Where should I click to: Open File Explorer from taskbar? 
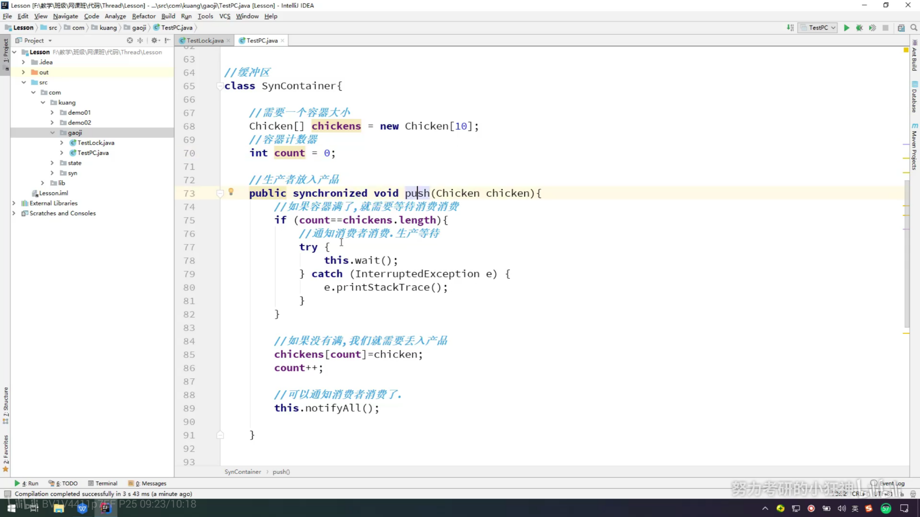click(x=58, y=508)
